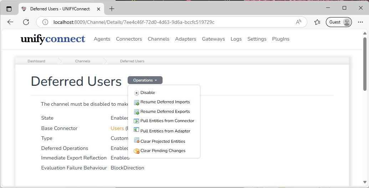Reload the page with the refresh icon

pos(26,22)
